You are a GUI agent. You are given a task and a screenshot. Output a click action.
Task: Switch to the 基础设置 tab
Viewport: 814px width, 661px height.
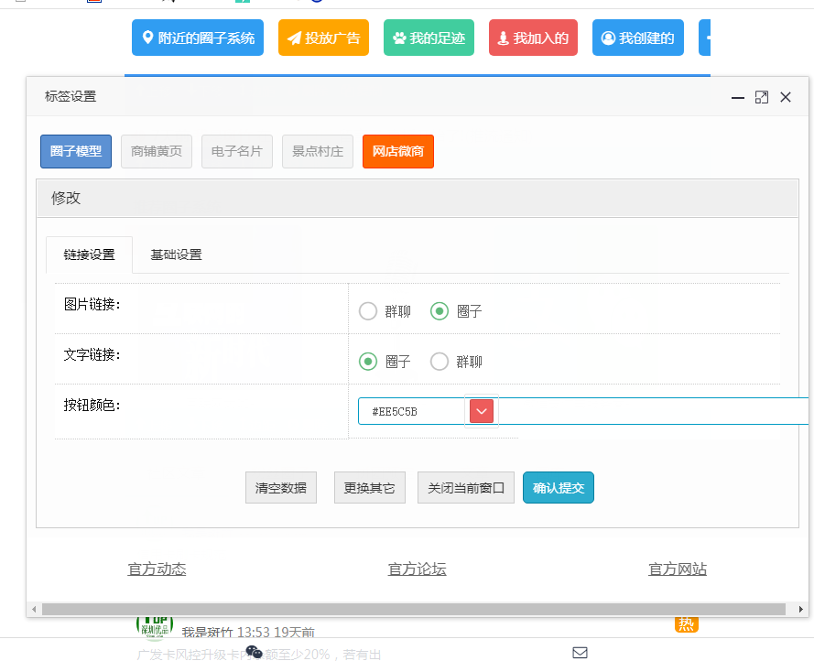click(x=176, y=255)
